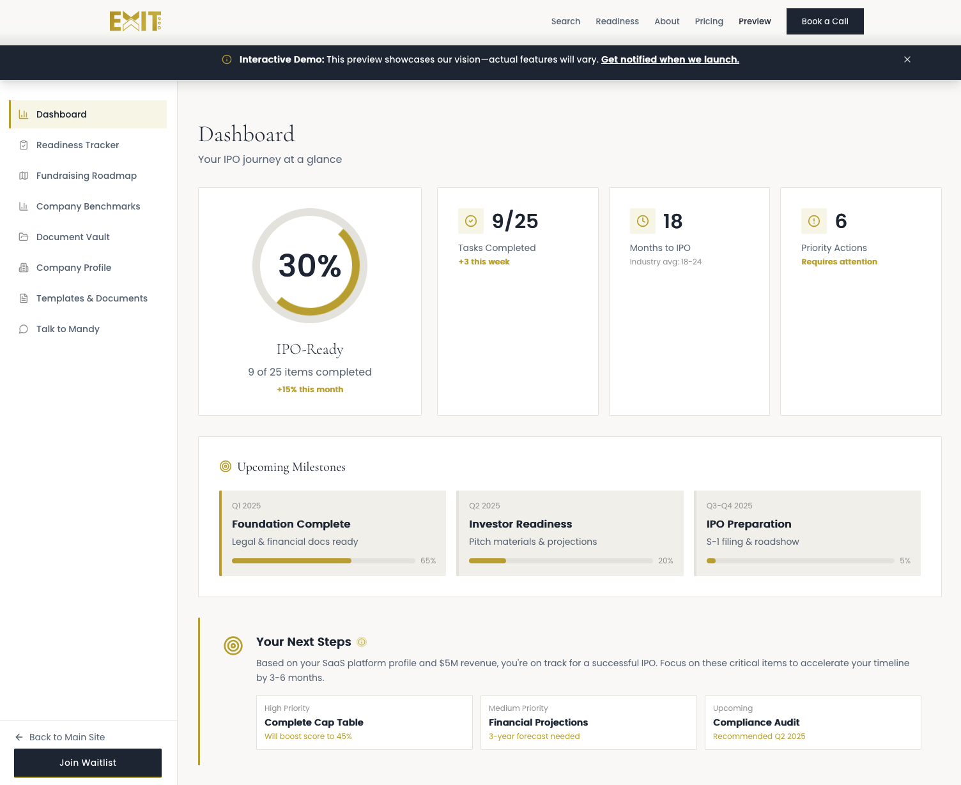Click the info icon beside Your Next Steps

(x=362, y=642)
